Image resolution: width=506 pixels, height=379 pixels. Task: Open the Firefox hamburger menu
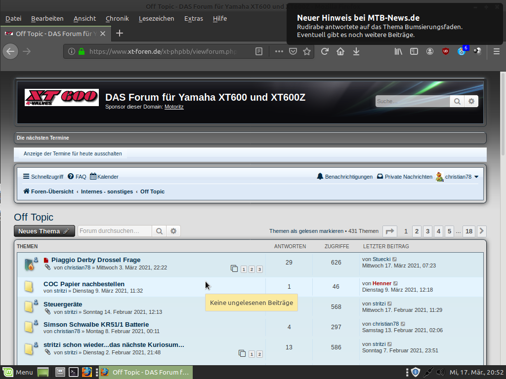point(497,51)
